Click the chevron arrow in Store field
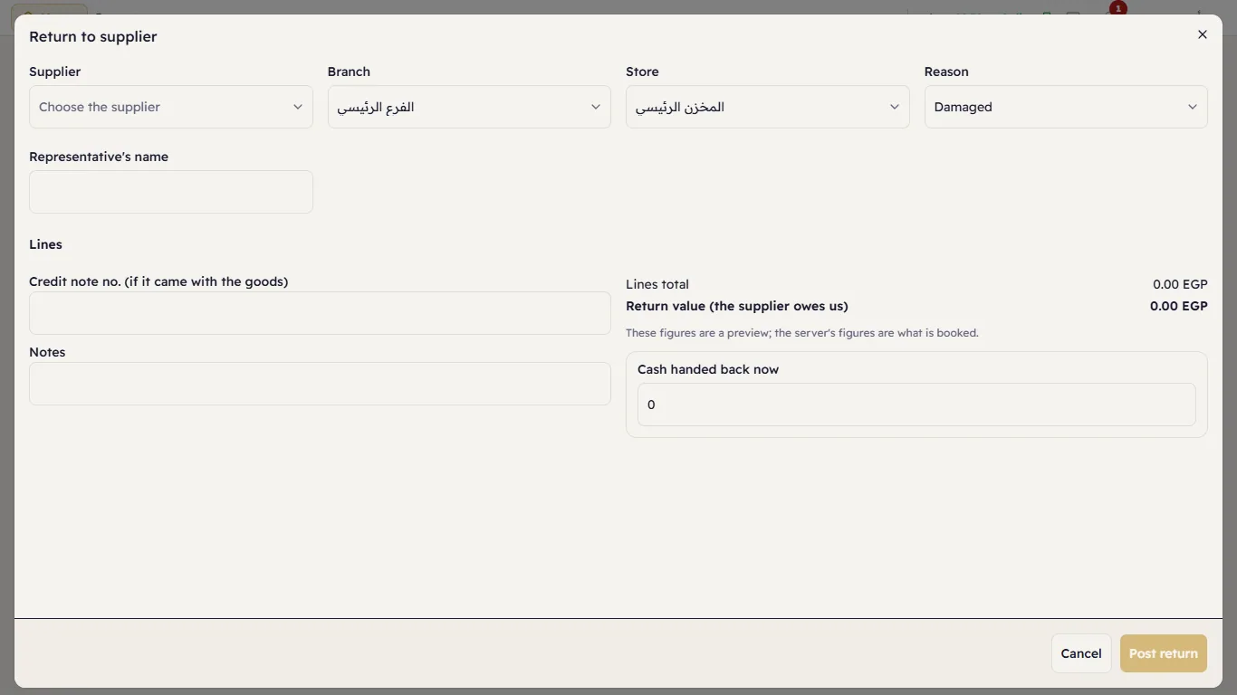1237x695 pixels. coord(895,107)
